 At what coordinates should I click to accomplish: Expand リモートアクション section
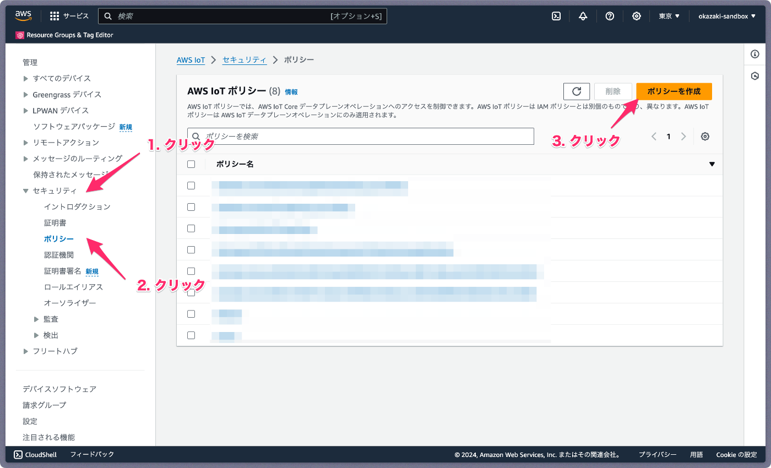(x=26, y=143)
